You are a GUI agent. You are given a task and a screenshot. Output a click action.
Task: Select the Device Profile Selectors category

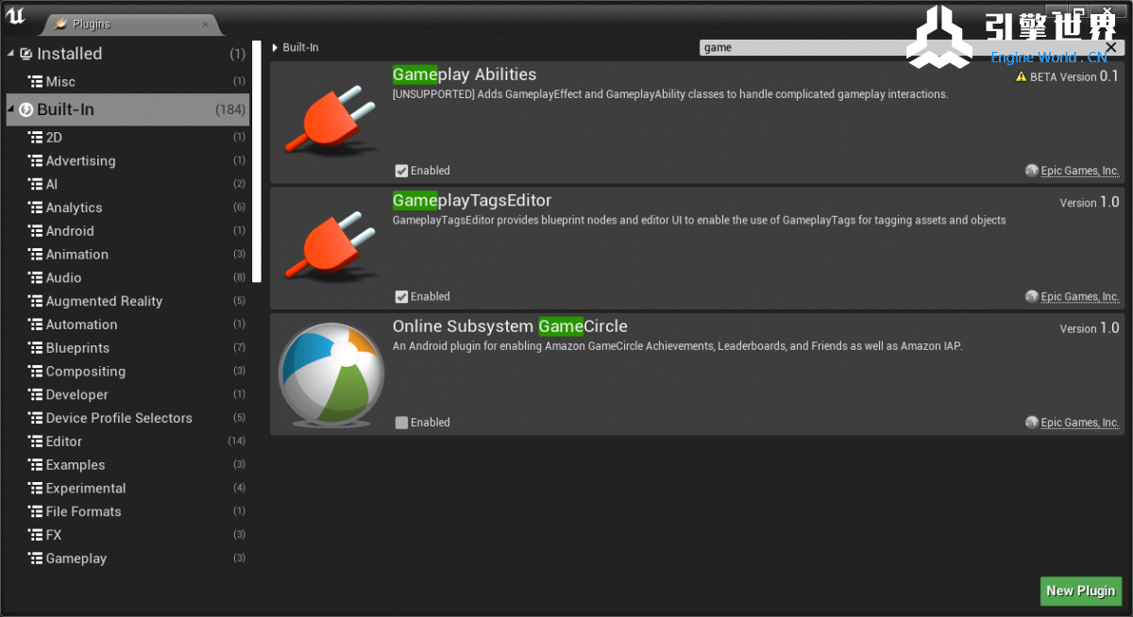pyautogui.click(x=127, y=418)
